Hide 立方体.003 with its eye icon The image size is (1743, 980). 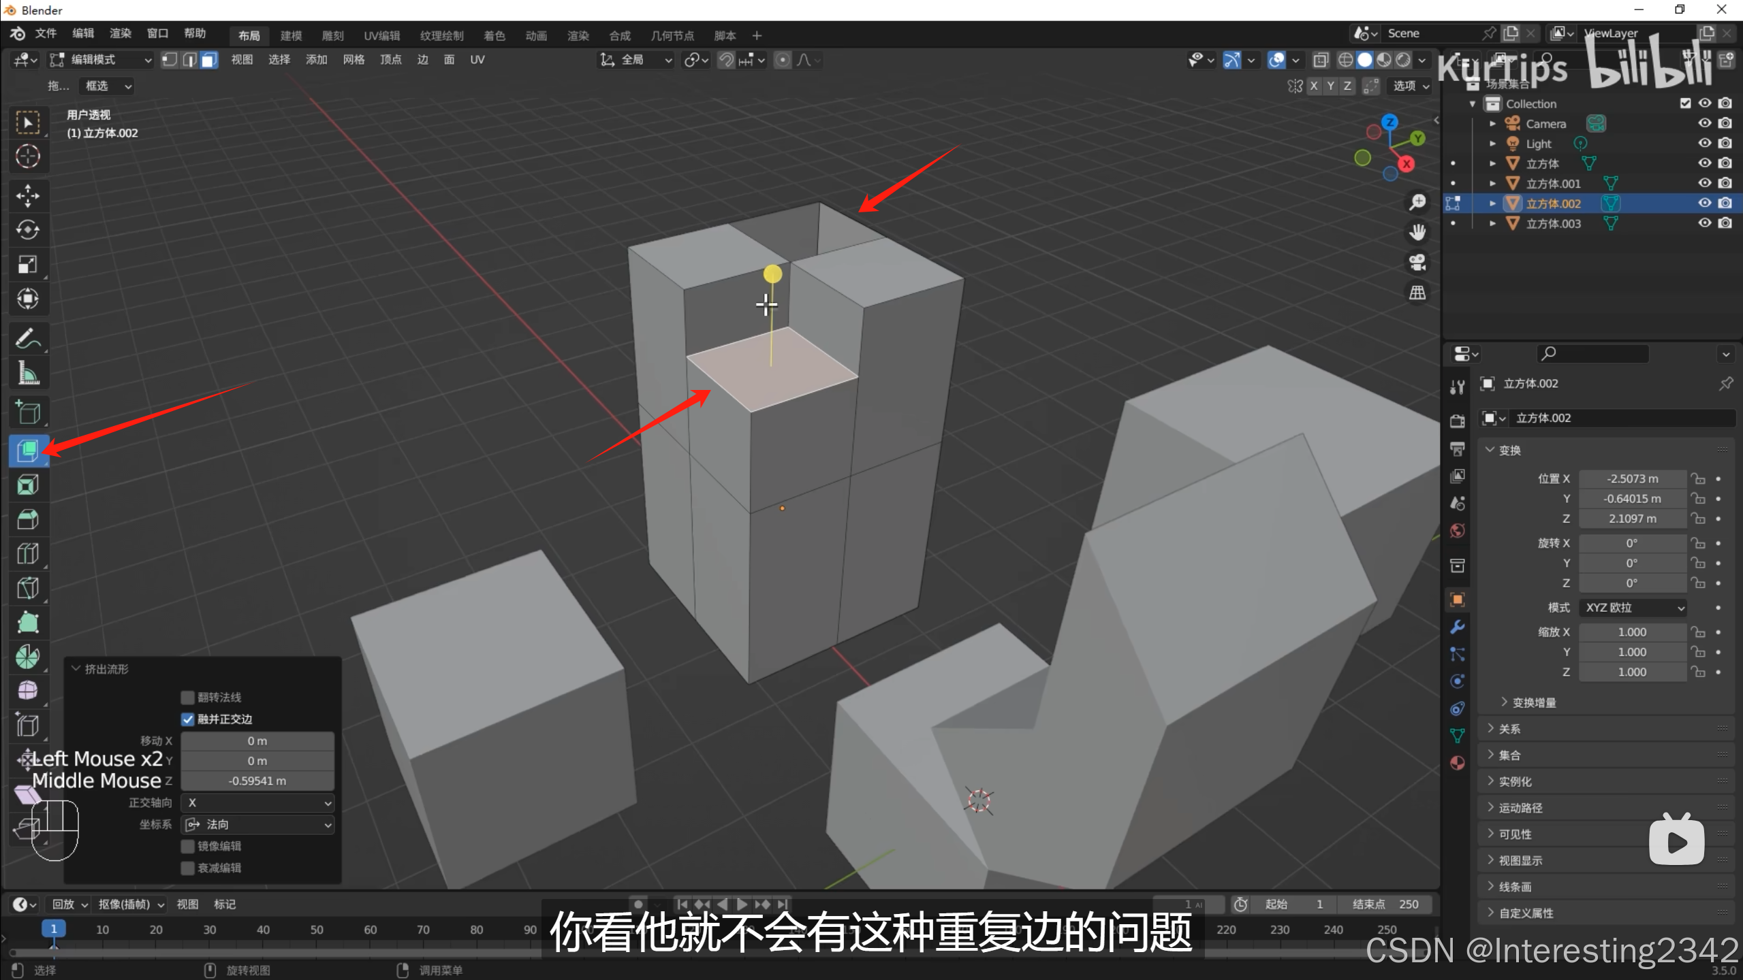(1704, 223)
